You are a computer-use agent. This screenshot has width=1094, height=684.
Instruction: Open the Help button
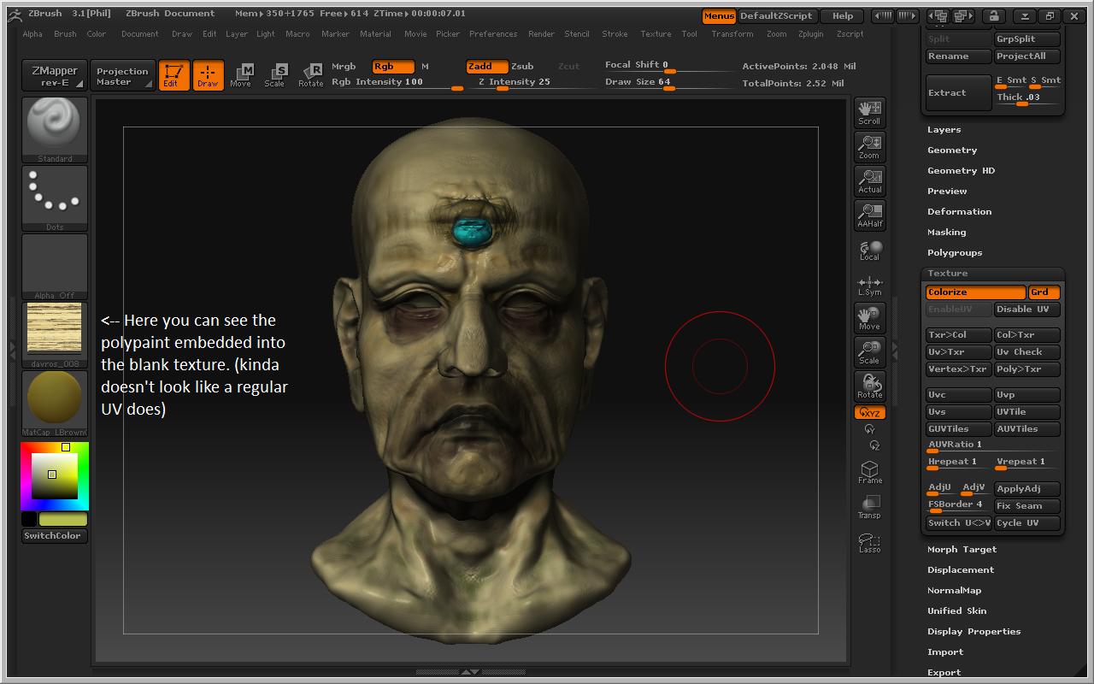coord(843,16)
